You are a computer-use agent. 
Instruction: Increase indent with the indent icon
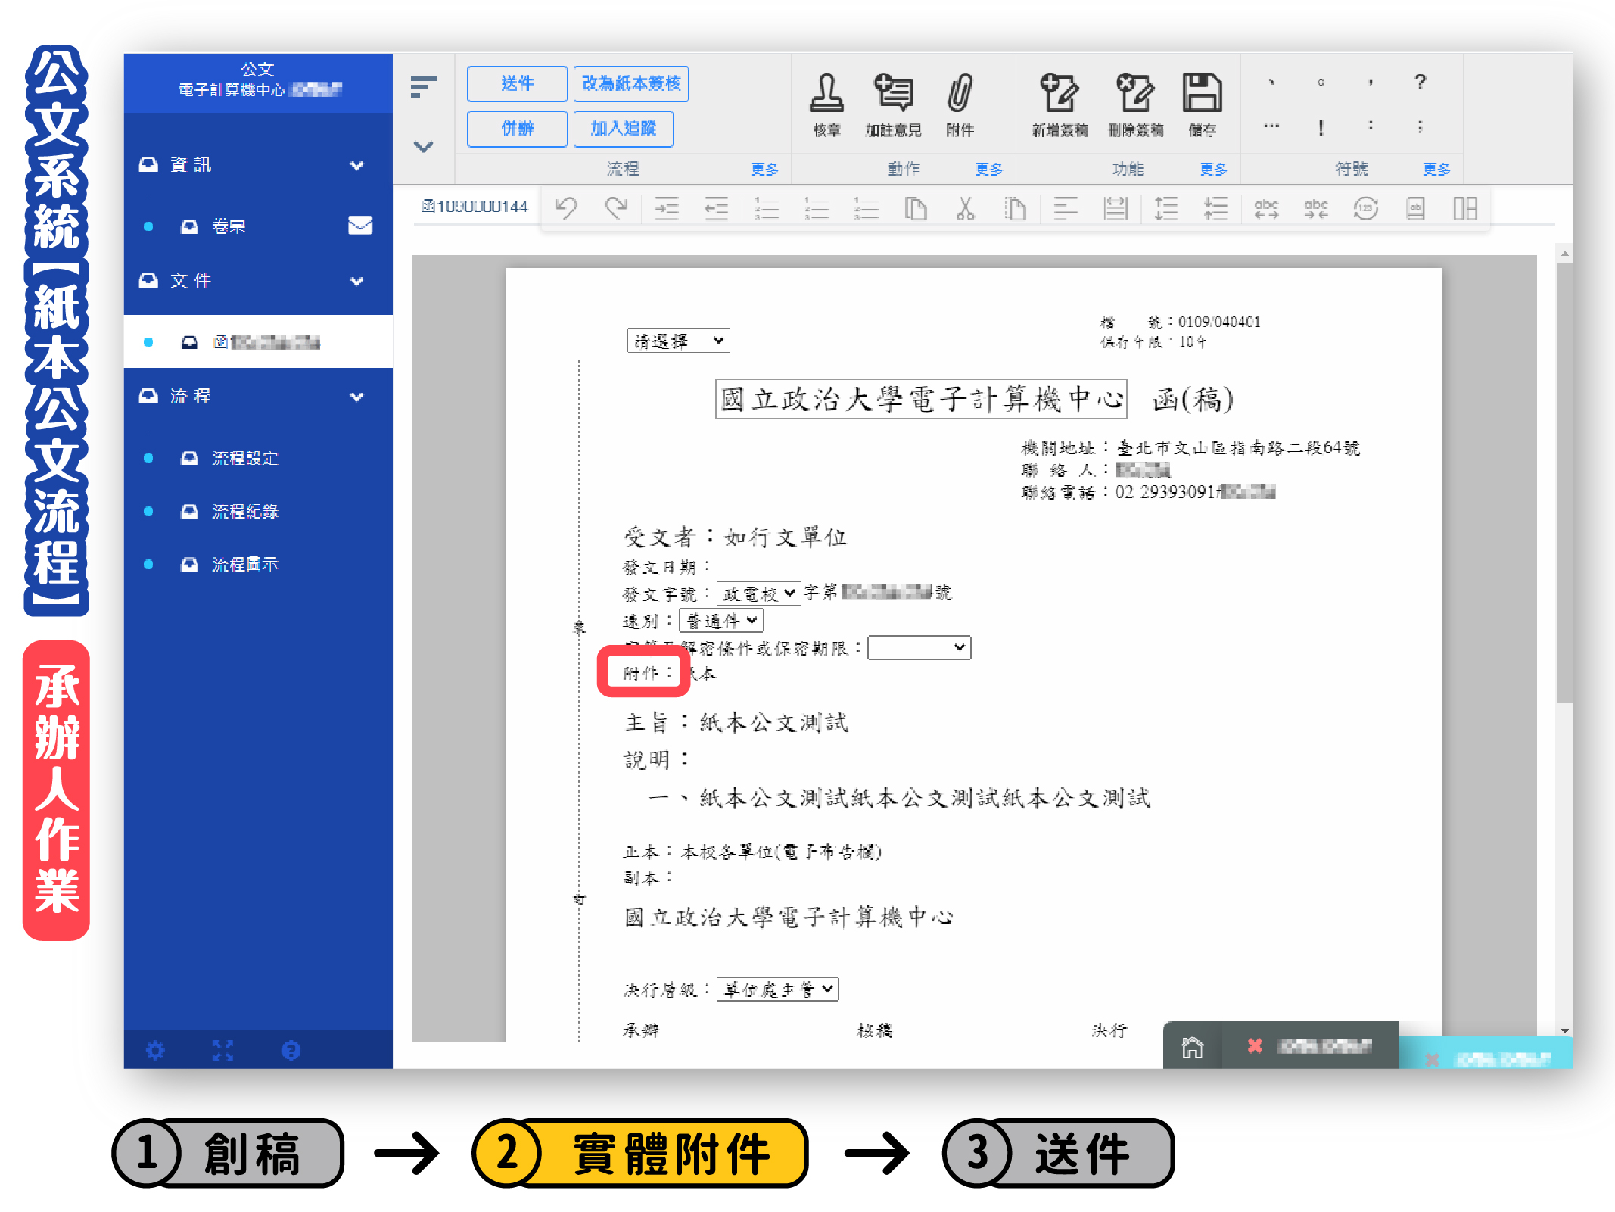click(666, 208)
